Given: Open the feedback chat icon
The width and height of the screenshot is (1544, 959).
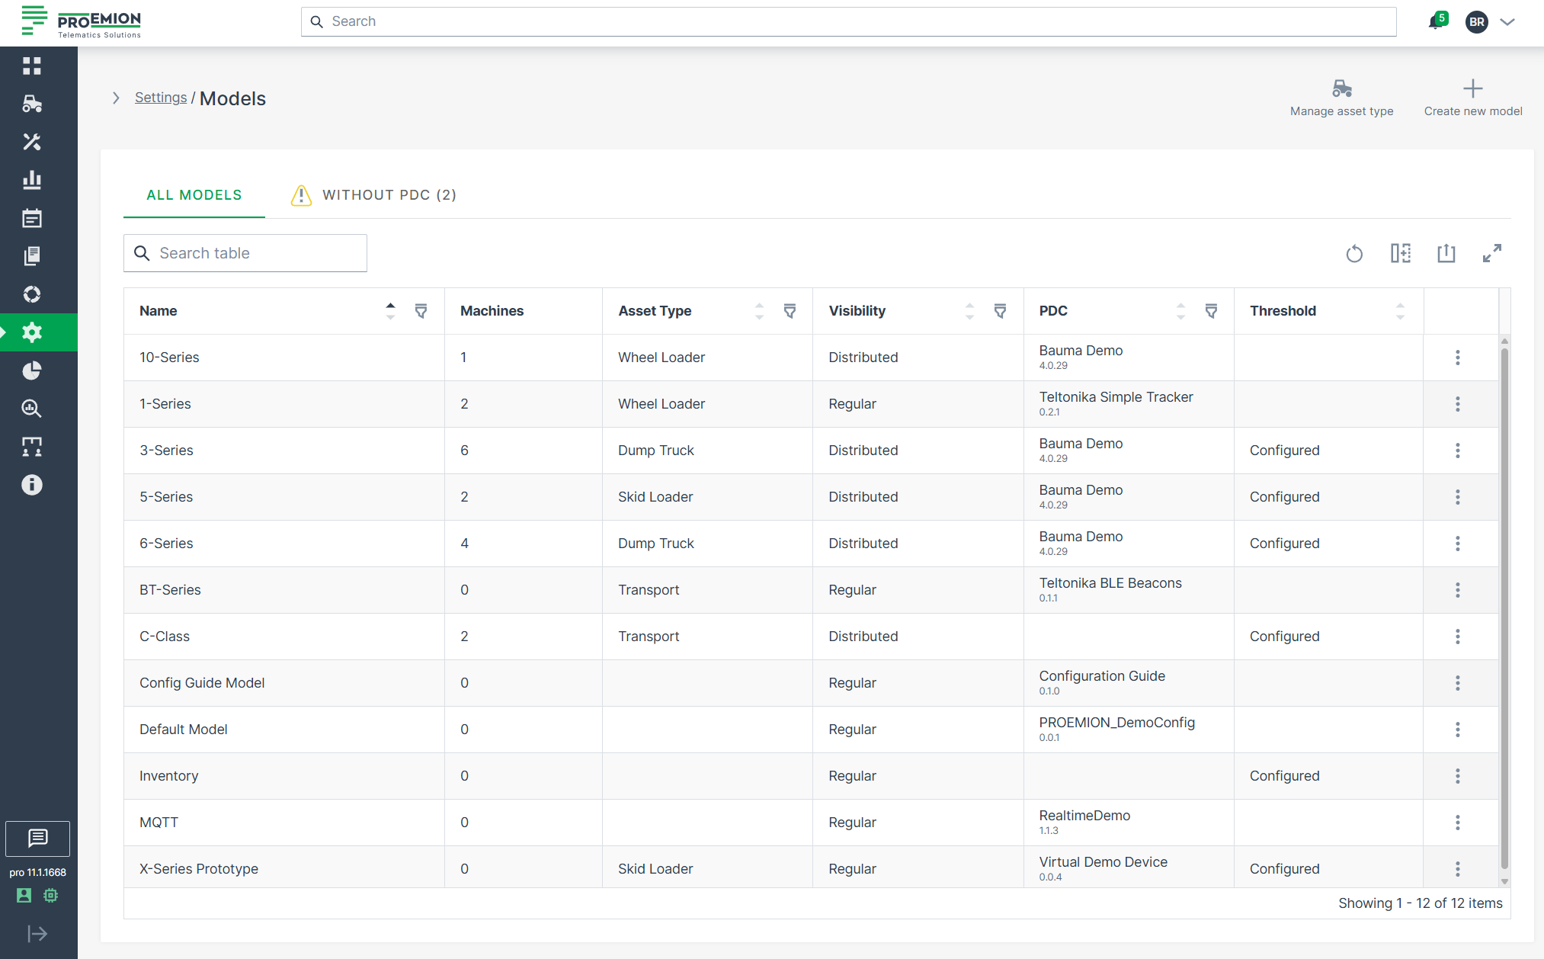Looking at the screenshot, I should 37,839.
